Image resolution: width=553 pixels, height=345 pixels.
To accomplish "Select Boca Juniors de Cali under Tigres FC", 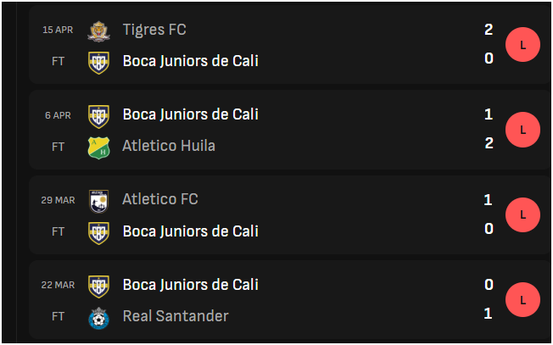I will (x=191, y=61).
